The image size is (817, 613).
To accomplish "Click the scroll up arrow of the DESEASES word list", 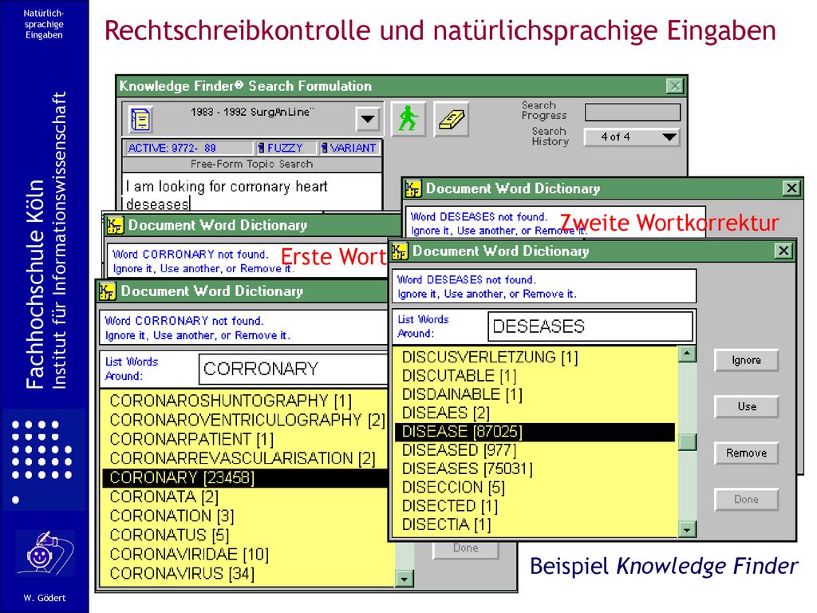I will click(x=687, y=354).
